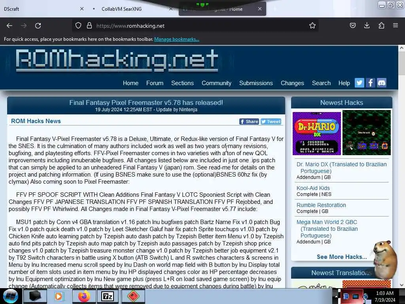This screenshot has width=405, height=304.
Task: Open the Firefox hamburger menu
Action: pos(396,26)
